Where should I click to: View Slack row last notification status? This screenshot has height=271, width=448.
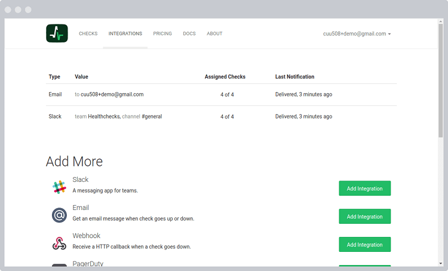[303, 117]
